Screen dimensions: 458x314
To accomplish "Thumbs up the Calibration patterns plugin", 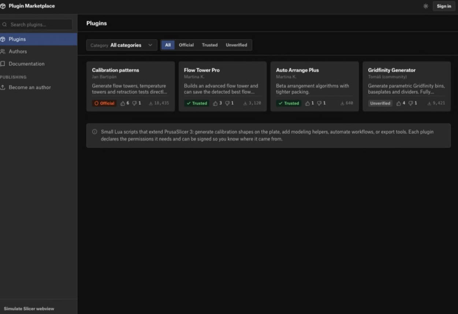I will tap(123, 103).
